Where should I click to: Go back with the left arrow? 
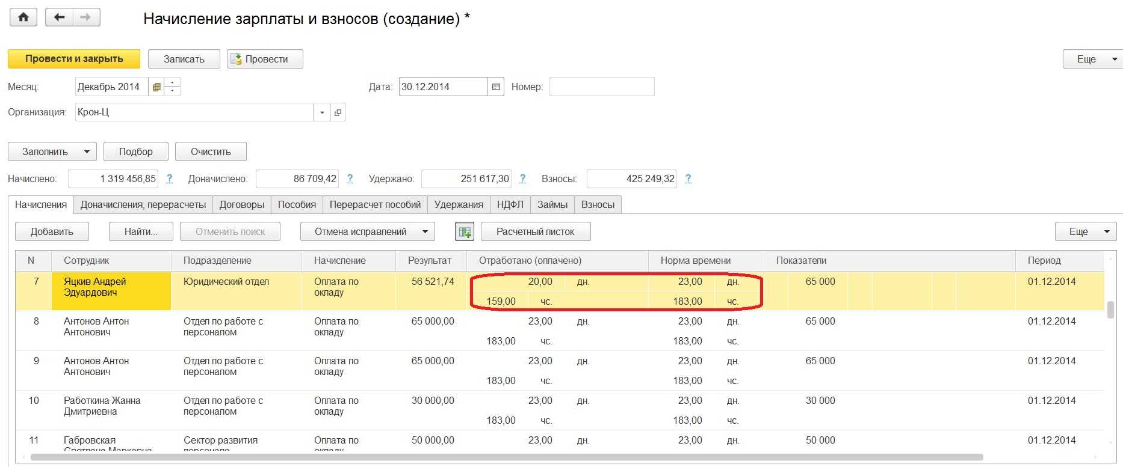click(x=59, y=17)
